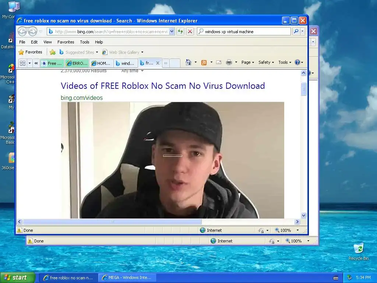Click the front window's status bar warning icon
377x283 pixels.
(20, 230)
